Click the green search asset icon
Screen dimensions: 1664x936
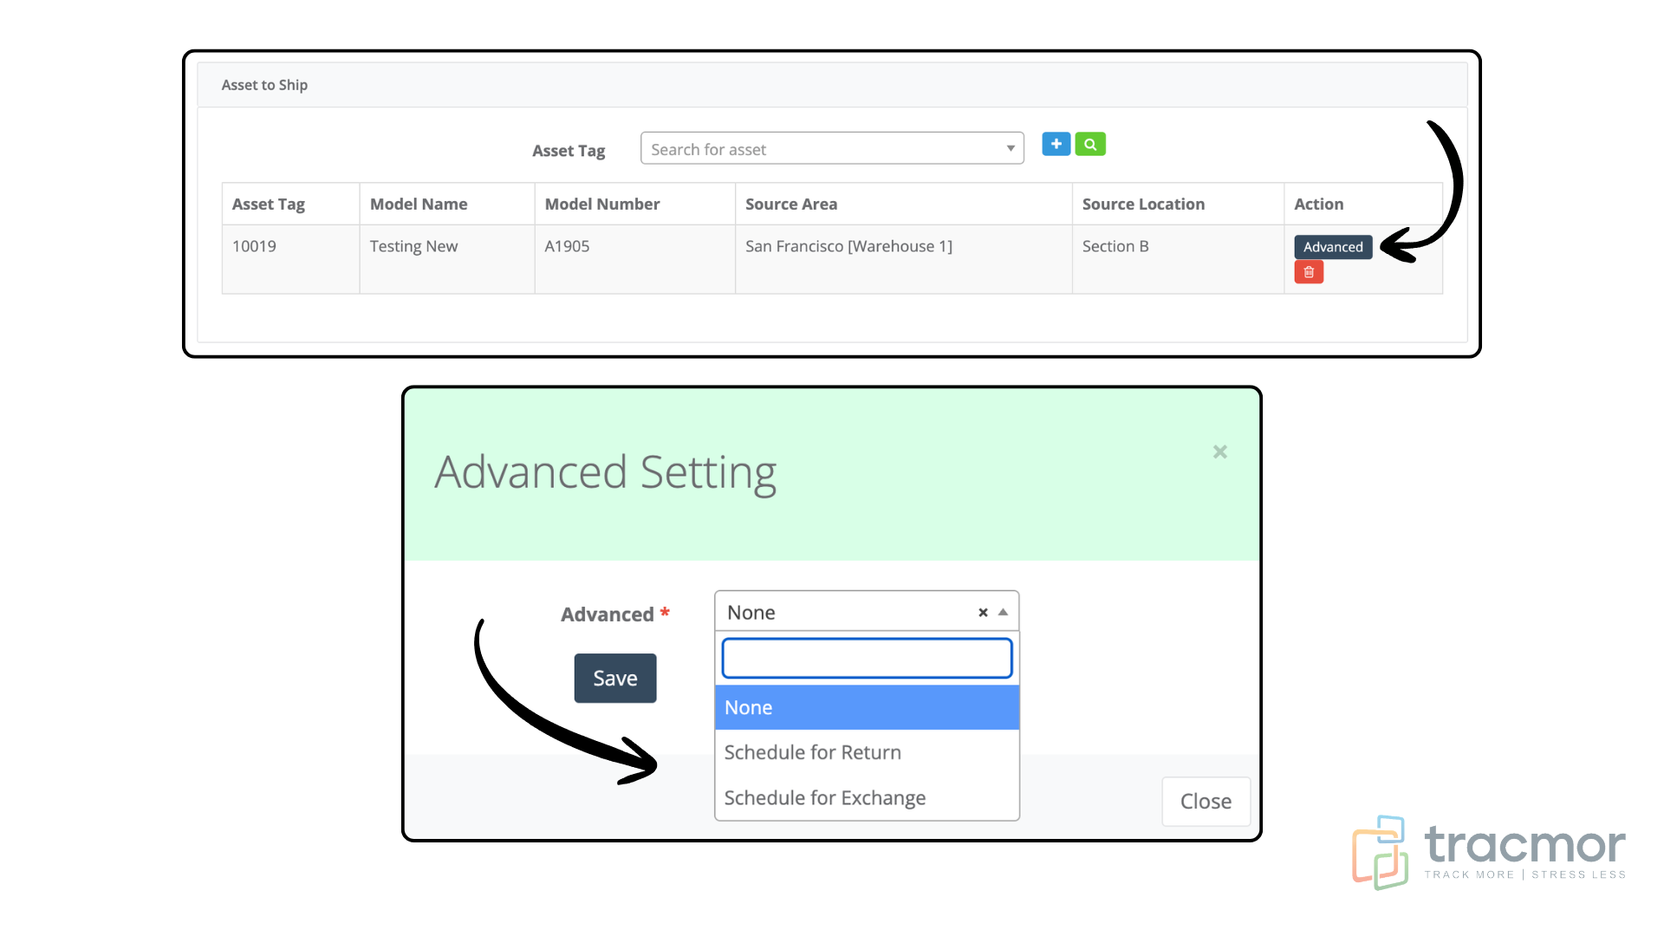coord(1090,144)
